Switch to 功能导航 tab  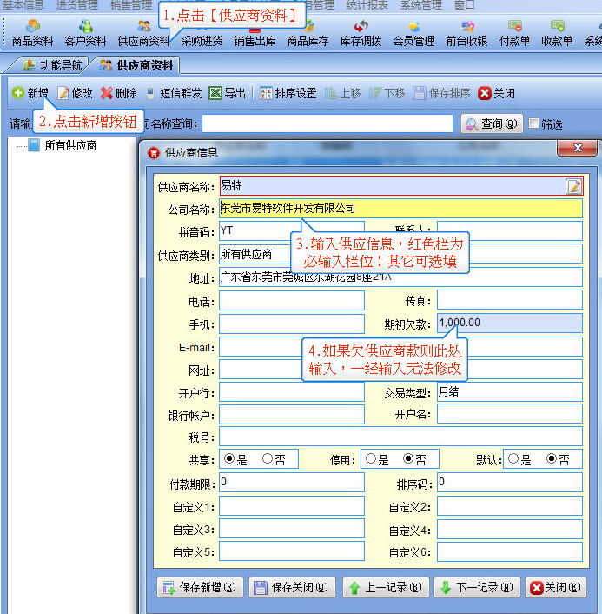[x=52, y=65]
